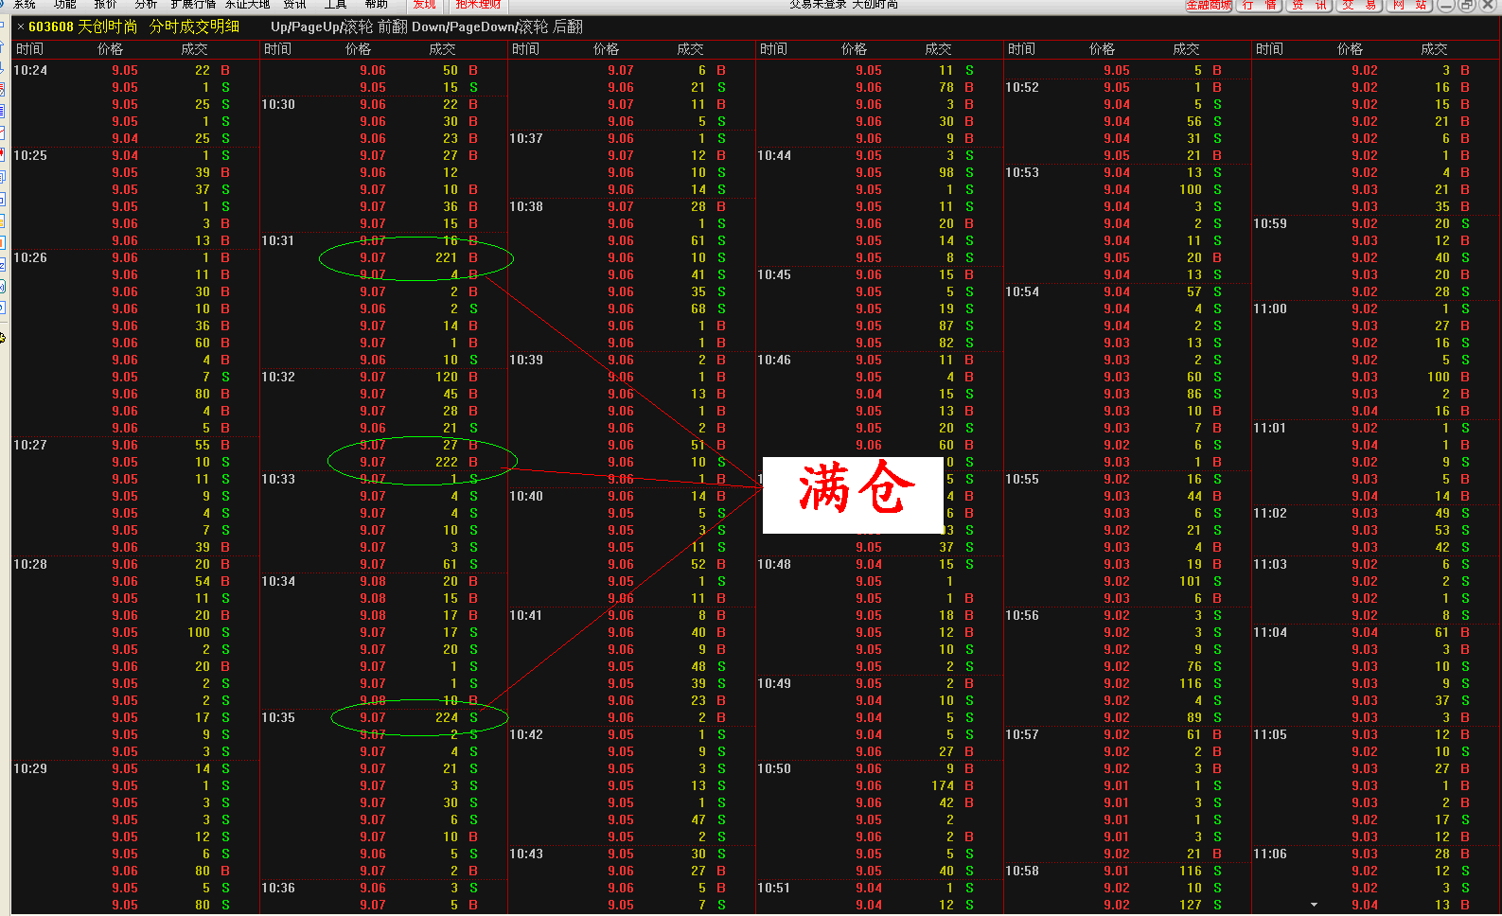Screen dimensions: 1502x916
Task: Select the 10:37 time label
Action: point(526,138)
